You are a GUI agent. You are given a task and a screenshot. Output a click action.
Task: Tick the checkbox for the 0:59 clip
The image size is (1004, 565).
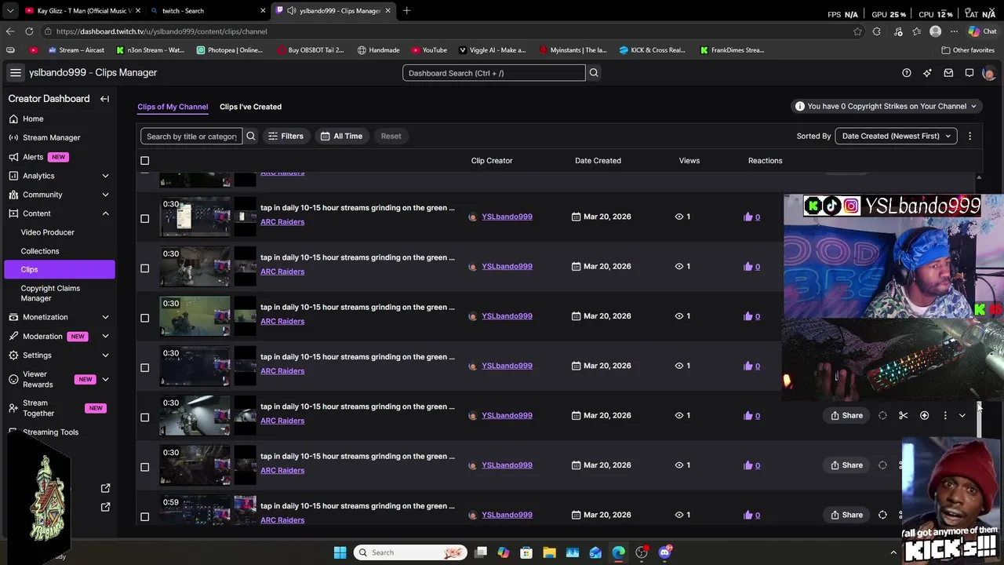[144, 516]
